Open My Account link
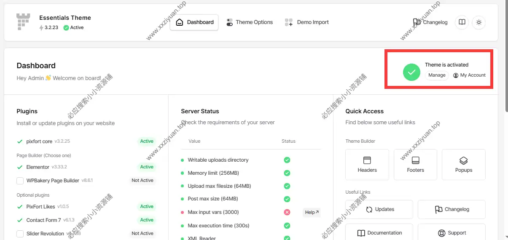508x240 pixels. point(469,75)
